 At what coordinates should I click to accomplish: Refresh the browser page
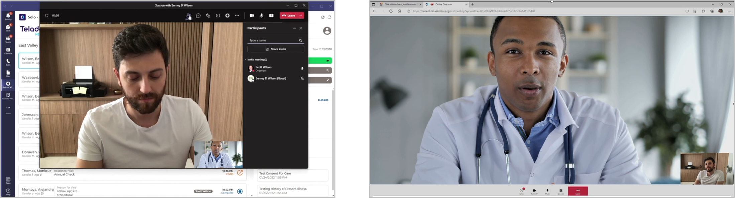coord(391,11)
